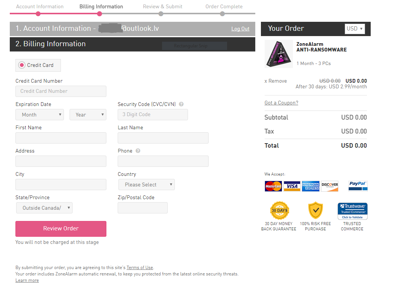This screenshot has width=394, height=298.
Task: Click the '1 Month - 3 PCs' text
Action: (x=314, y=64)
